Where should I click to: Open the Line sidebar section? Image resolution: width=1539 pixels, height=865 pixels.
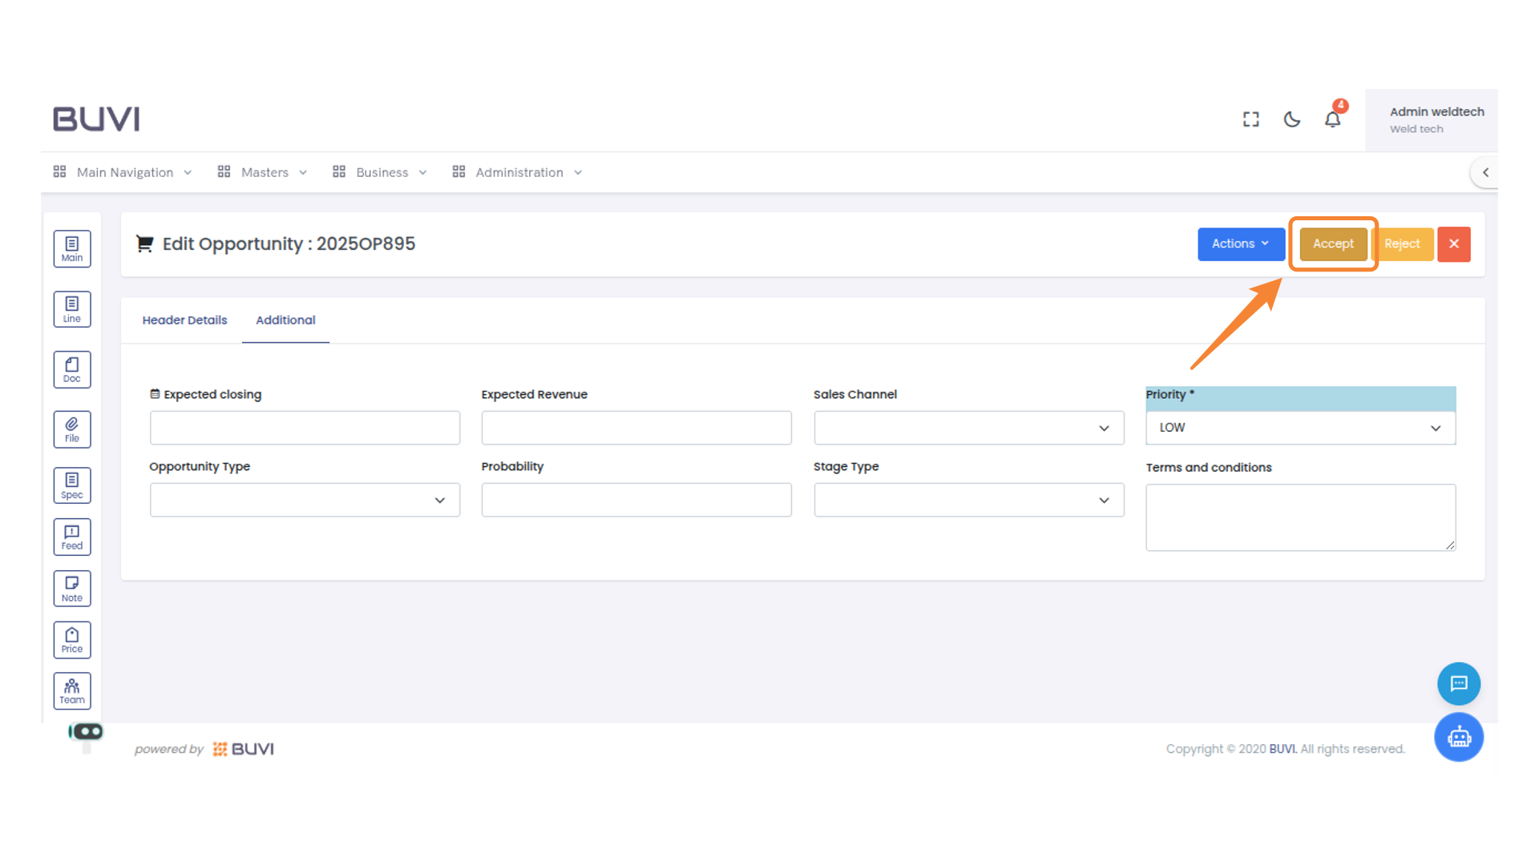click(x=72, y=309)
